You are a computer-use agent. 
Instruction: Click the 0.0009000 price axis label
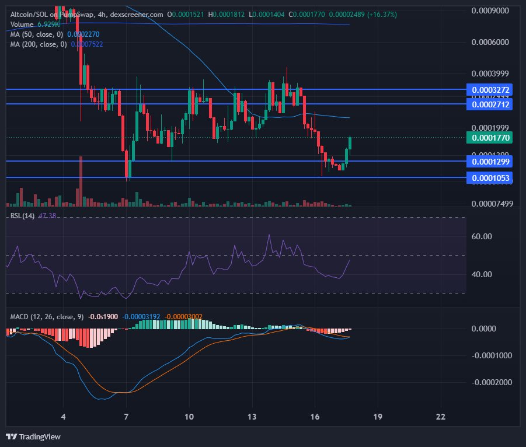click(x=490, y=11)
